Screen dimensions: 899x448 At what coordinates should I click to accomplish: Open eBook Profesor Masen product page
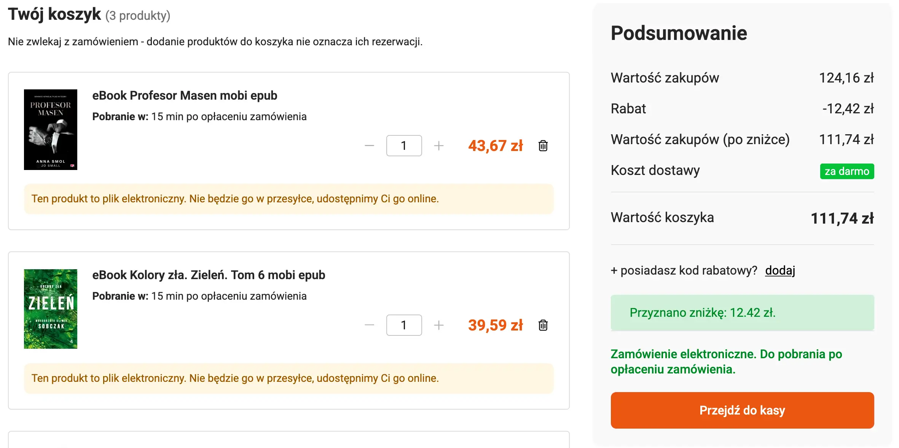point(185,95)
